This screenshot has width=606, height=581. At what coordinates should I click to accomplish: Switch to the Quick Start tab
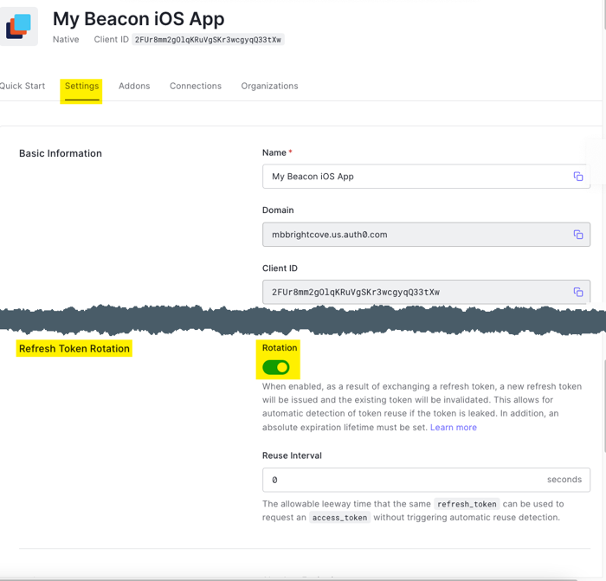point(22,86)
